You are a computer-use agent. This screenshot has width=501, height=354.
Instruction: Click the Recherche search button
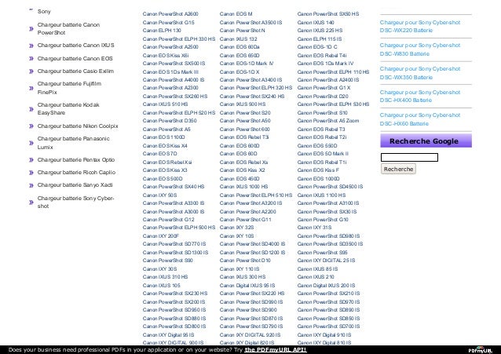(398, 169)
